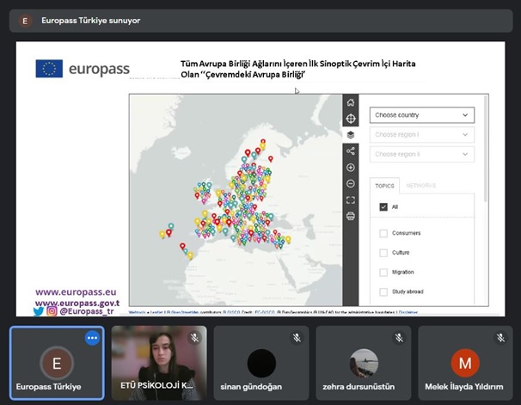This screenshot has width=521, height=405.
Task: Click the 'Europass Türkiye' participant name
Action: tap(48, 387)
